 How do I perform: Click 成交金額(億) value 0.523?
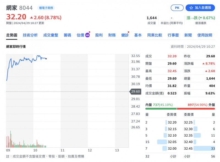(x=172, y=93)
